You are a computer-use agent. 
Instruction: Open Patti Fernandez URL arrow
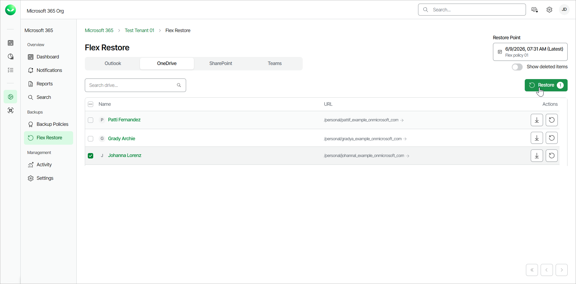[402, 120]
